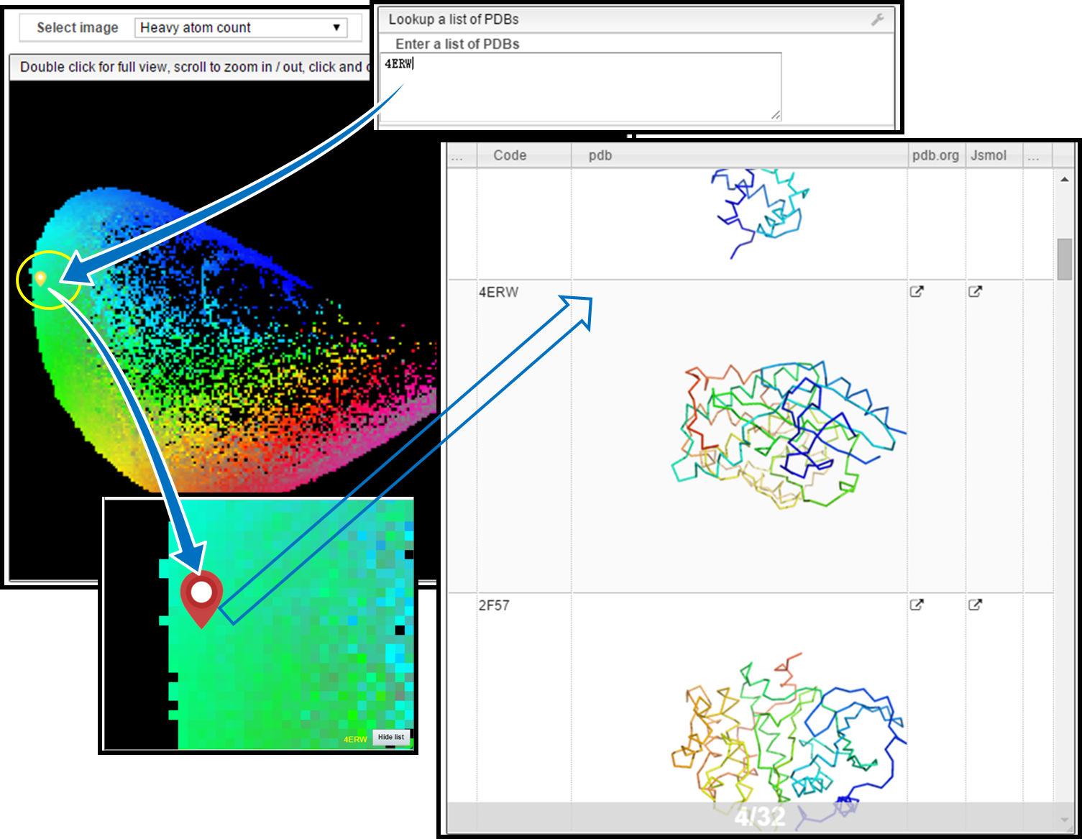Click dropdown arrow beside Heavy atom count
The image size is (1082, 839).
point(336,28)
